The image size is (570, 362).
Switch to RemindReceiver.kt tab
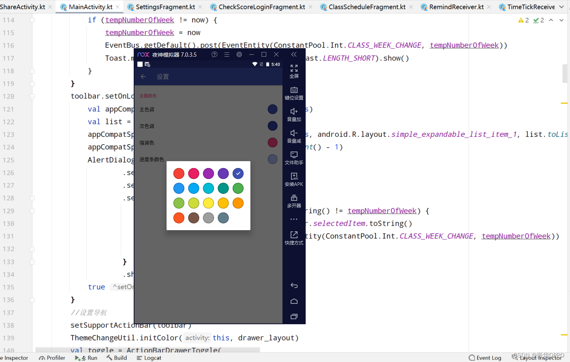[456, 7]
